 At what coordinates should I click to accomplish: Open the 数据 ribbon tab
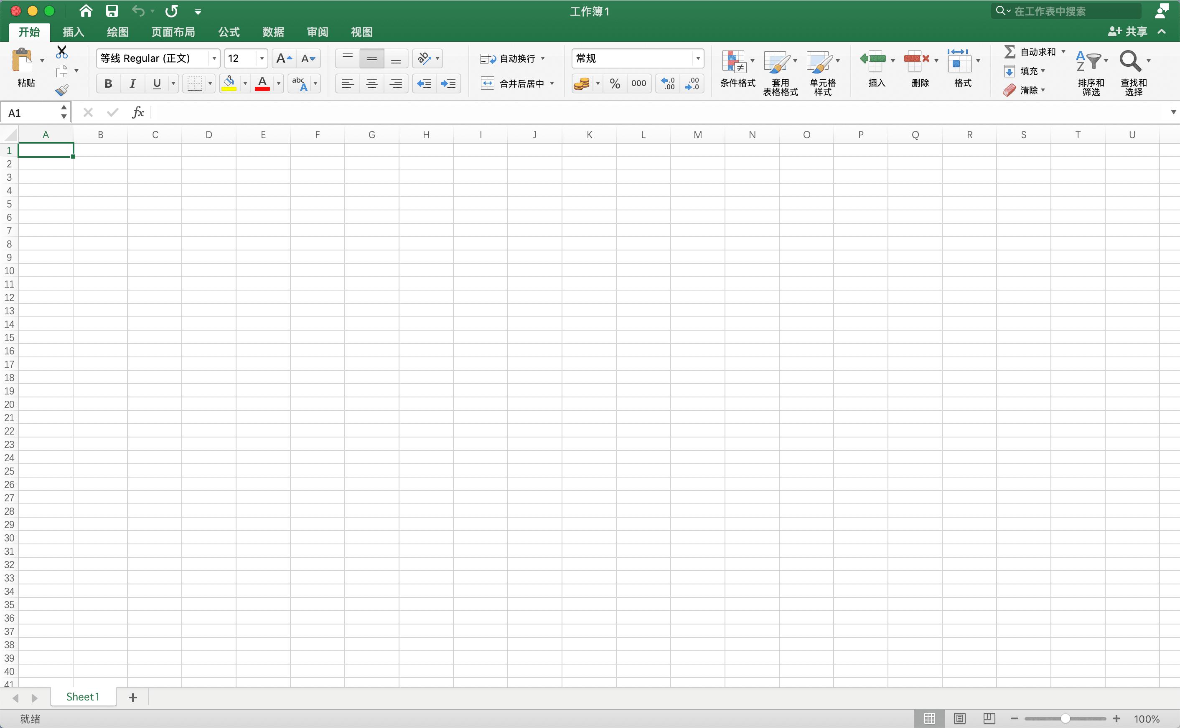pos(273,32)
